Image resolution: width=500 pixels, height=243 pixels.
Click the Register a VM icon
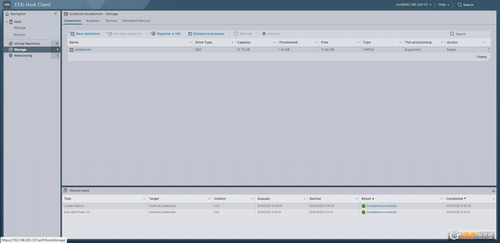click(153, 34)
